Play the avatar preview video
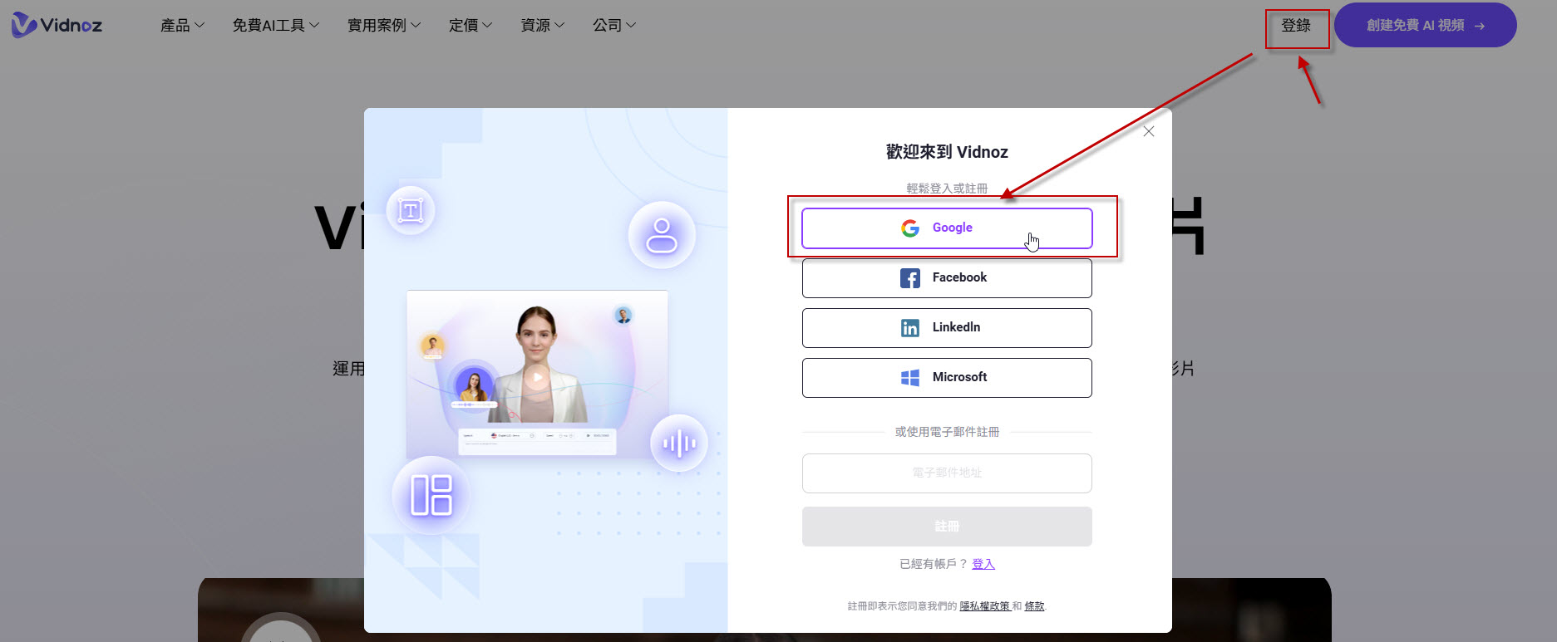 537,378
